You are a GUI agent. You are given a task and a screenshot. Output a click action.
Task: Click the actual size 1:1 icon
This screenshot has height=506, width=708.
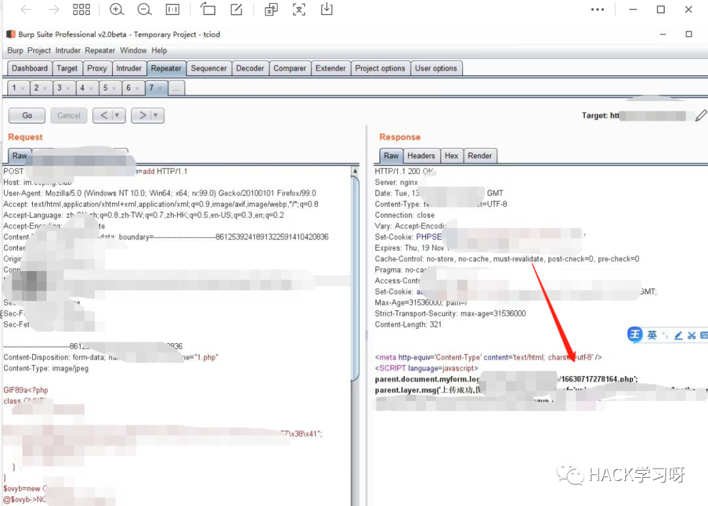[x=172, y=9]
